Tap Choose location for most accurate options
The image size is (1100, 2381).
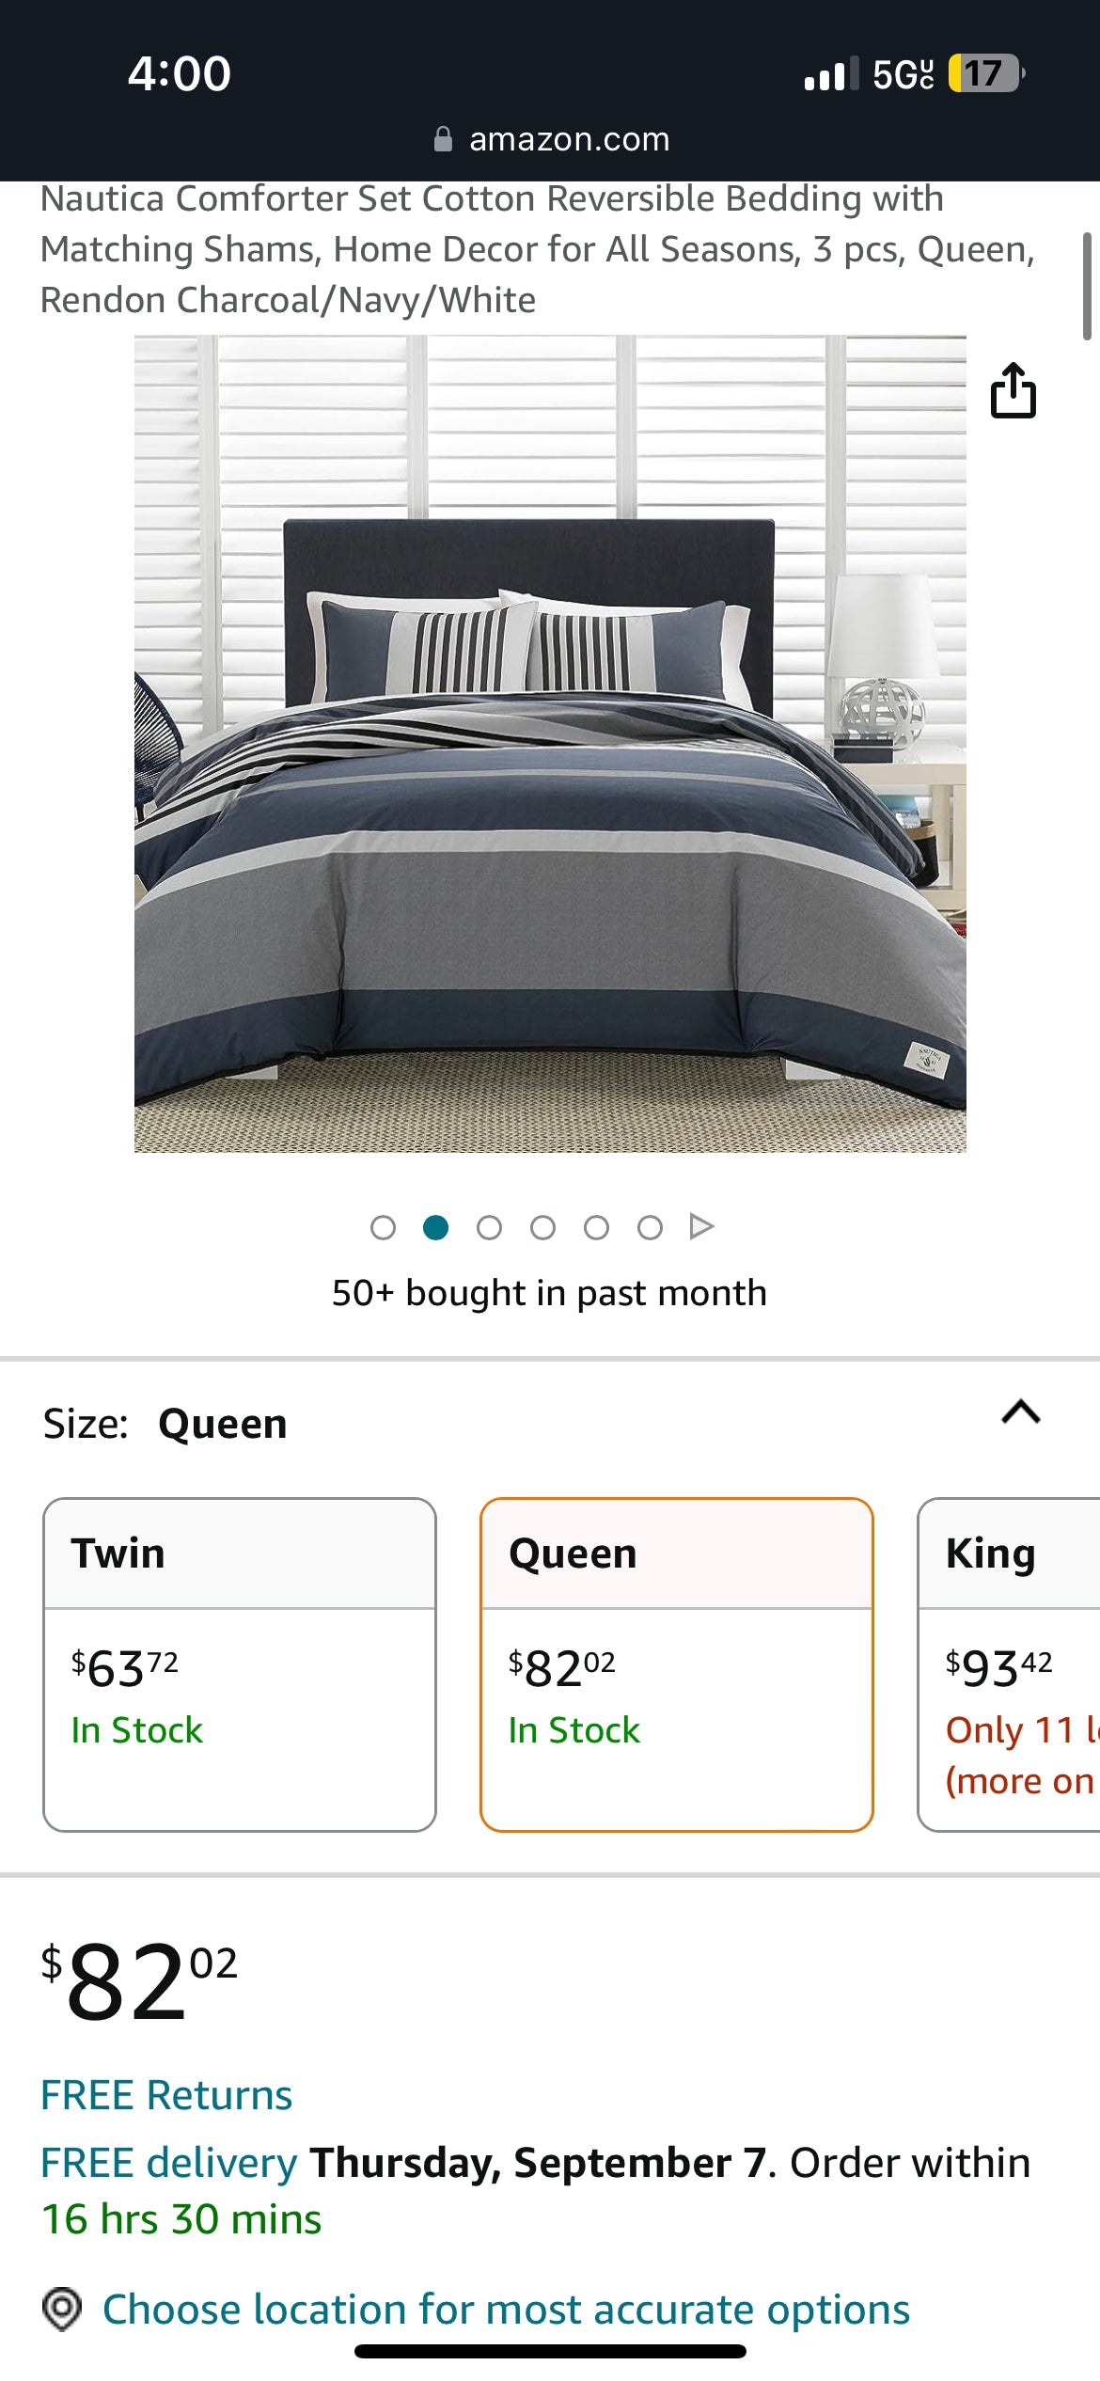(x=506, y=2310)
